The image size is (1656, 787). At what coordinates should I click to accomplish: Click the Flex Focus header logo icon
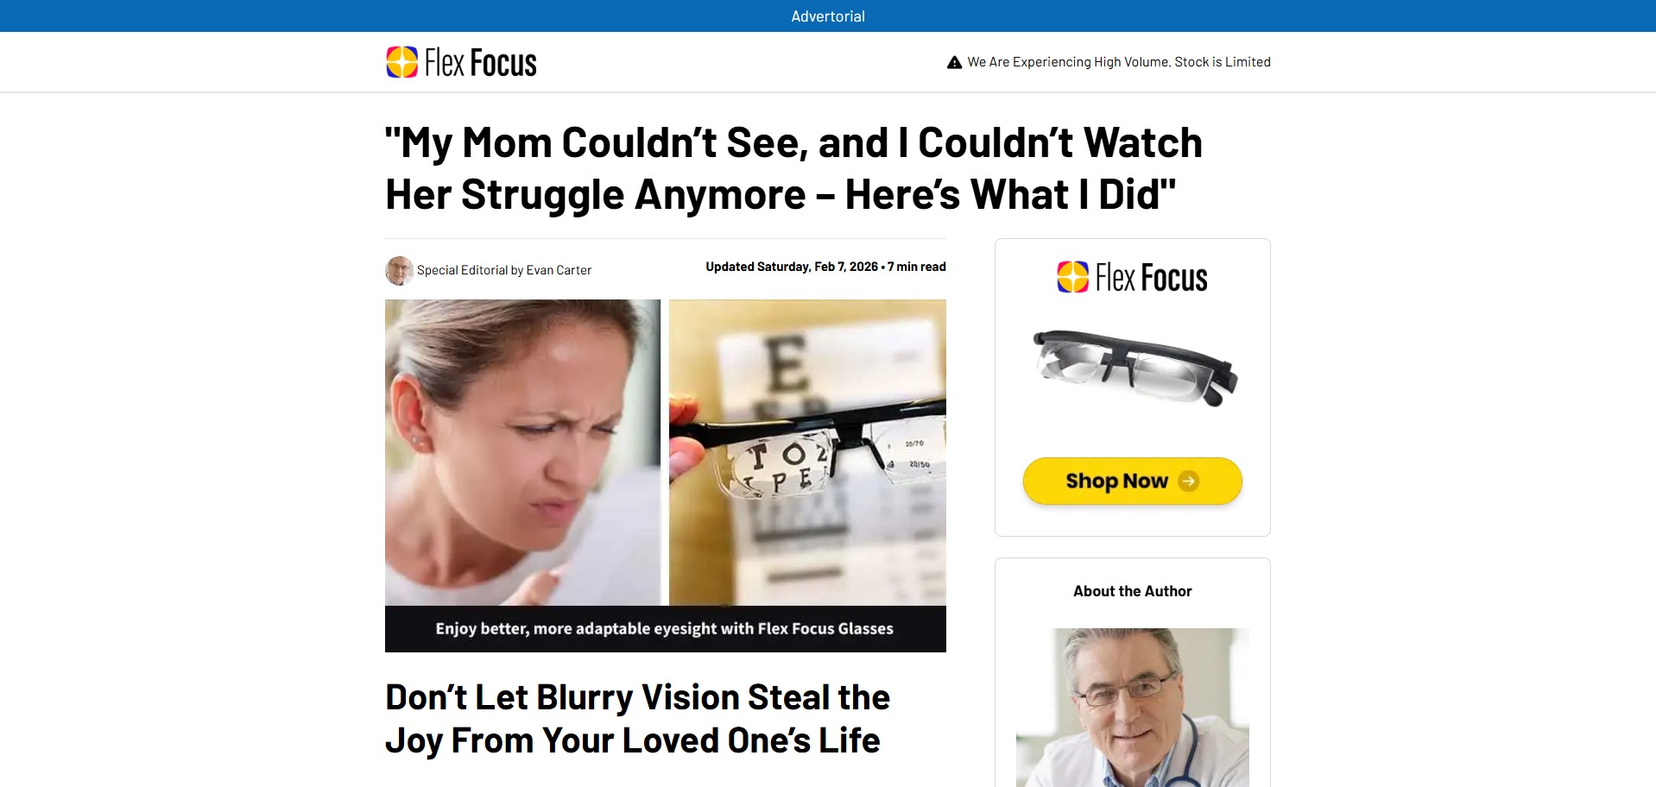(x=401, y=62)
